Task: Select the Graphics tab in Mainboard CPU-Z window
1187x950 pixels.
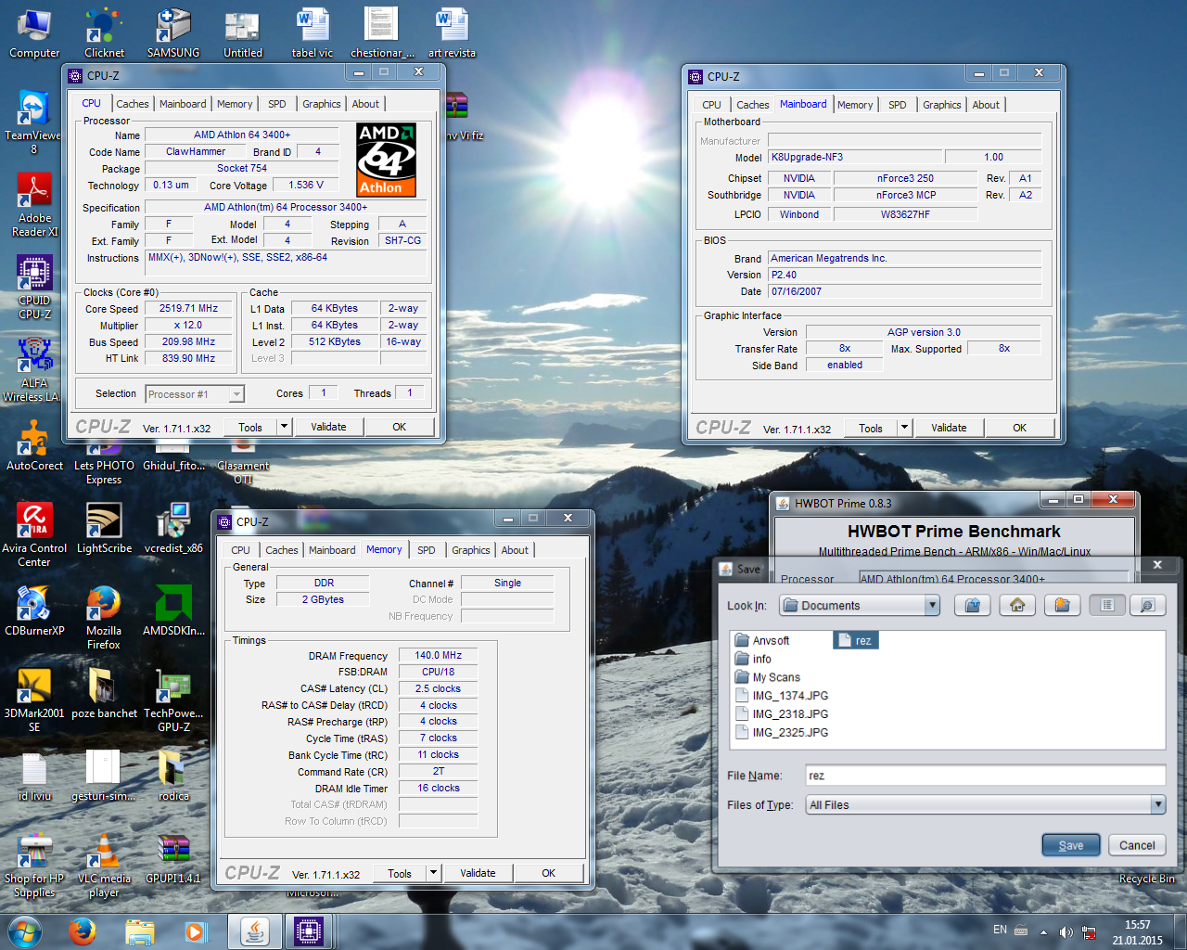Action: [x=941, y=105]
